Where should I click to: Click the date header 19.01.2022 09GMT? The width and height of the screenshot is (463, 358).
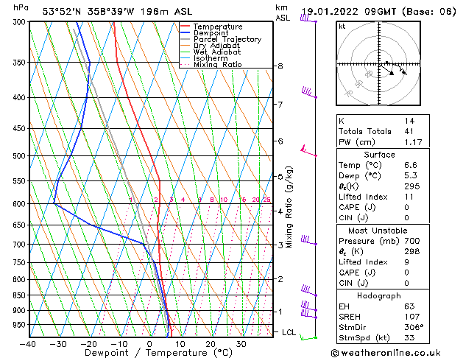(x=375, y=11)
